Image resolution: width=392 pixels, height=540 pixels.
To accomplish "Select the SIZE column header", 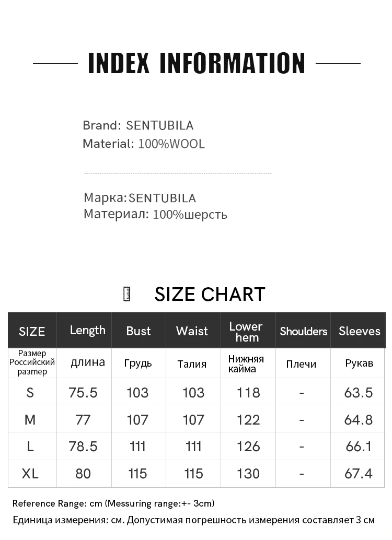I will point(32,331).
